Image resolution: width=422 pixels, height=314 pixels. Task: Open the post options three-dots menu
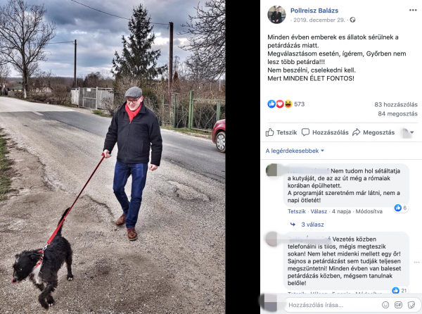[x=413, y=11]
